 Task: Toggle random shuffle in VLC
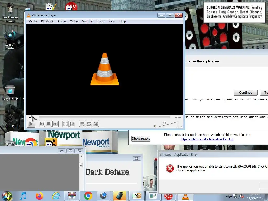click(x=96, y=124)
